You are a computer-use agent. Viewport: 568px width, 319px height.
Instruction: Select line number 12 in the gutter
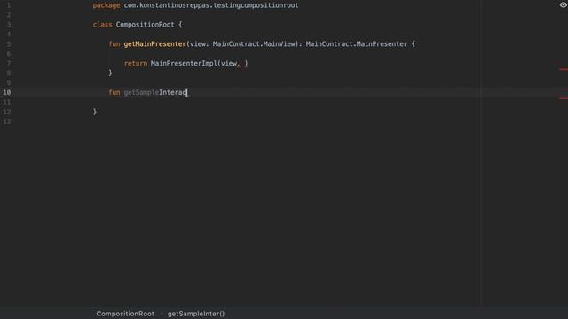click(7, 112)
